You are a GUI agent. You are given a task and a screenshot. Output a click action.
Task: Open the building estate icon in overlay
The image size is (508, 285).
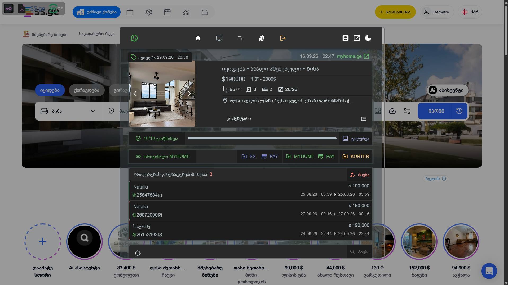pyautogui.click(x=262, y=38)
